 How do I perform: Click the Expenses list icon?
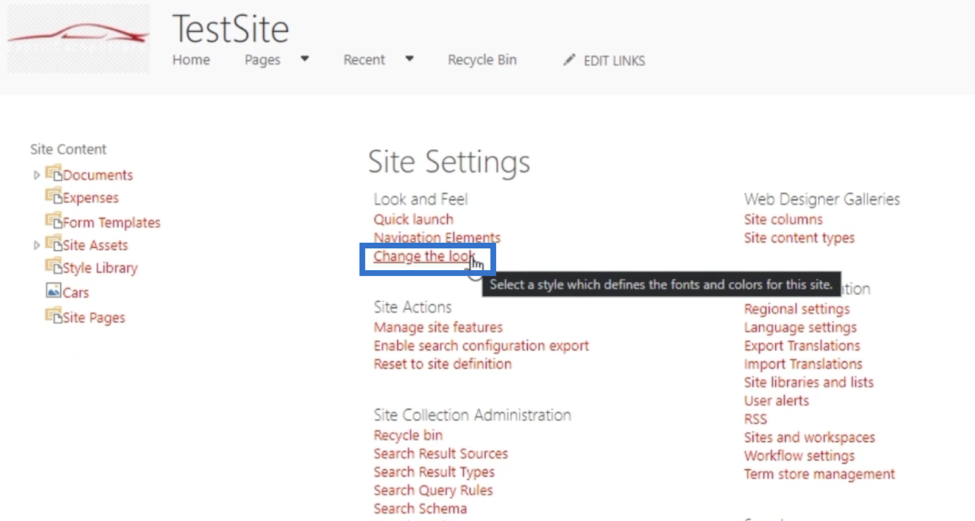tap(54, 196)
